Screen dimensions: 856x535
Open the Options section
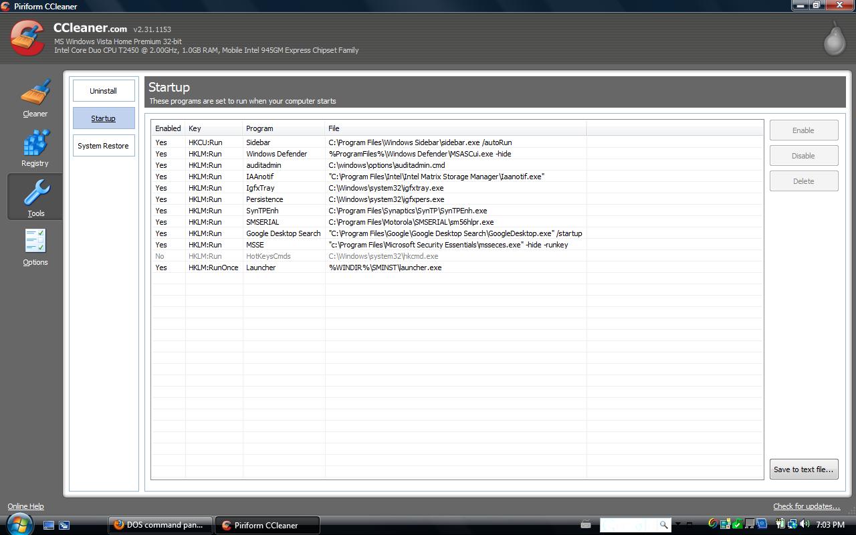tap(35, 247)
